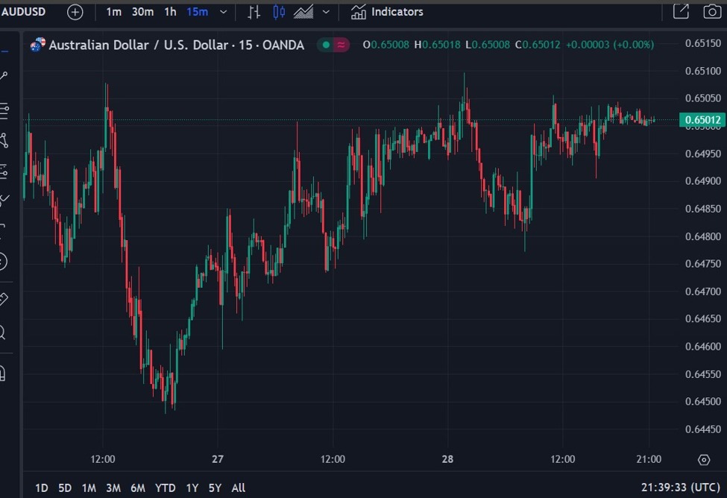Select the bar chart style icon
The image size is (727, 498).
click(x=254, y=12)
